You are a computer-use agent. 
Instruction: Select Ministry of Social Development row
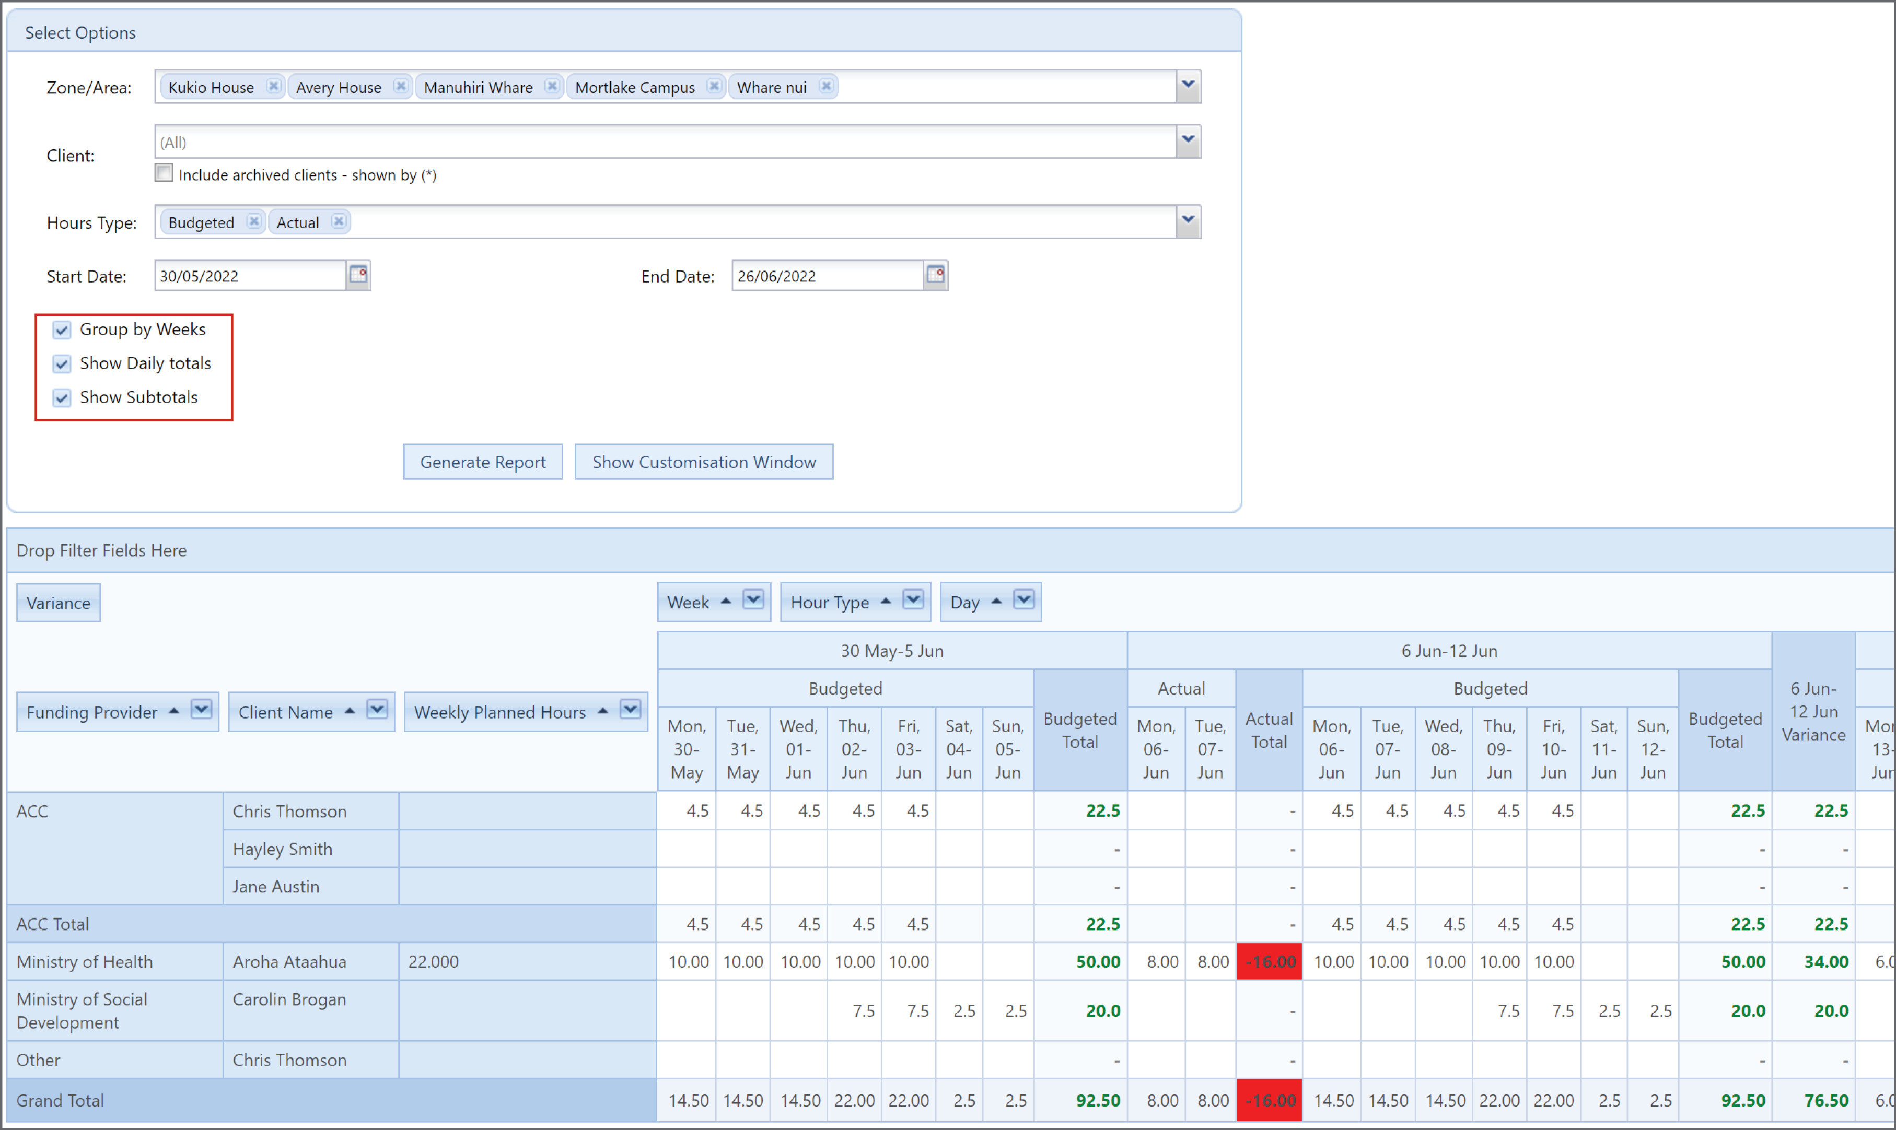(x=115, y=1011)
